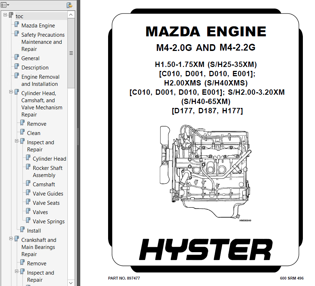Image resolution: width=315 pixels, height=286 pixels.
Task: Click the bookmark icon next to Valve Springs
Action: point(28,220)
